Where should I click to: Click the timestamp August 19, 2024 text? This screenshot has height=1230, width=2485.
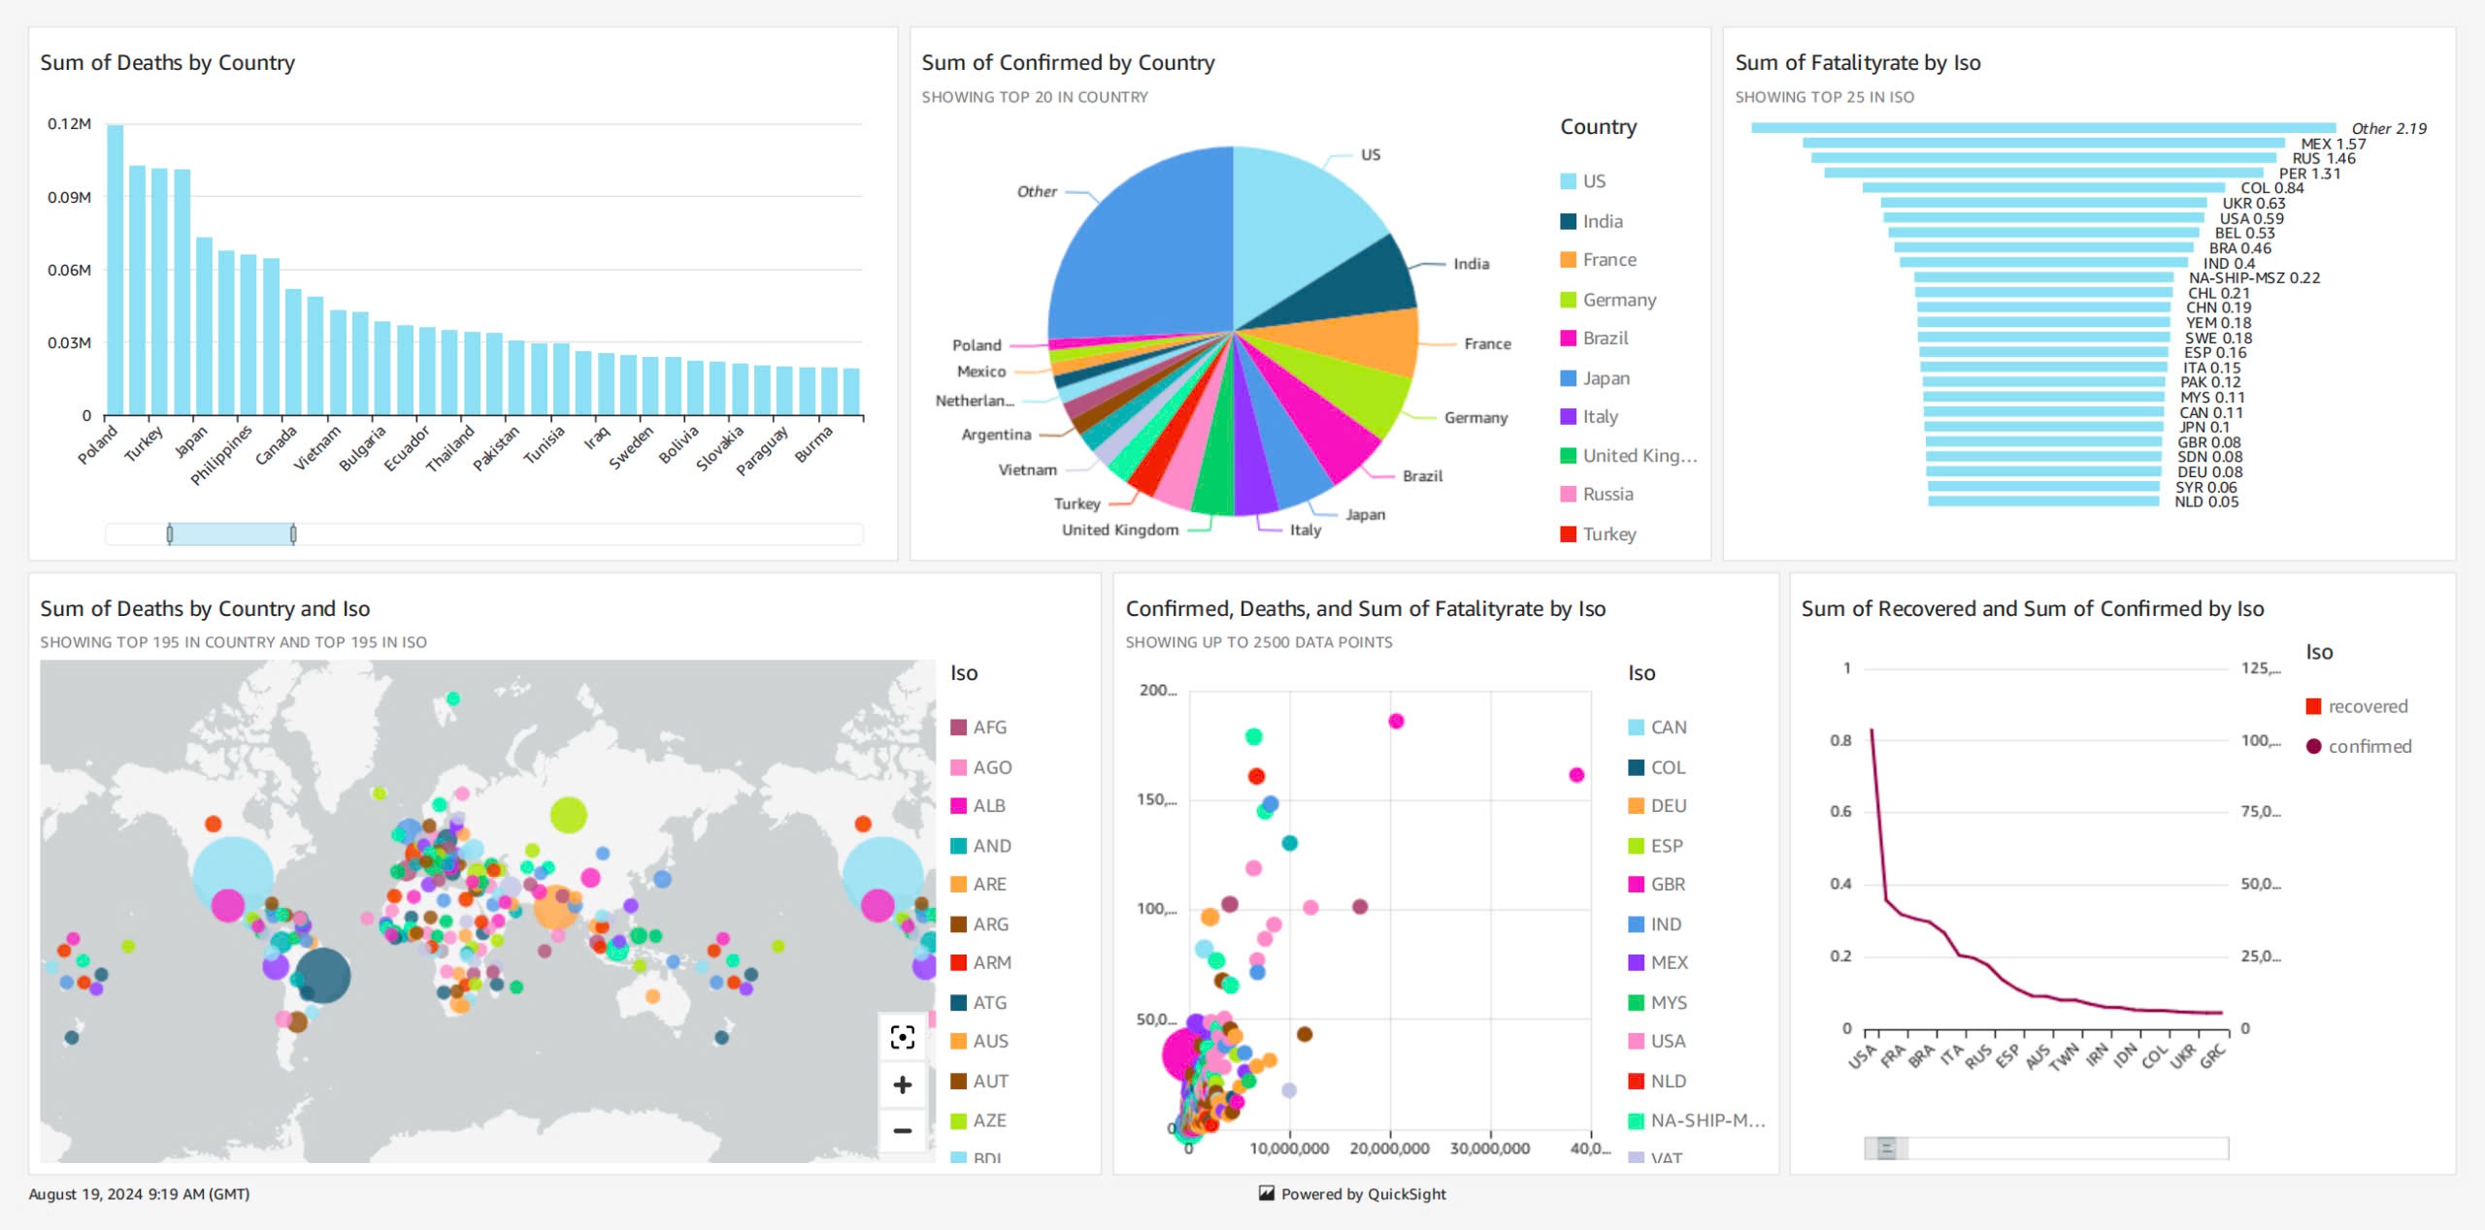[139, 1194]
